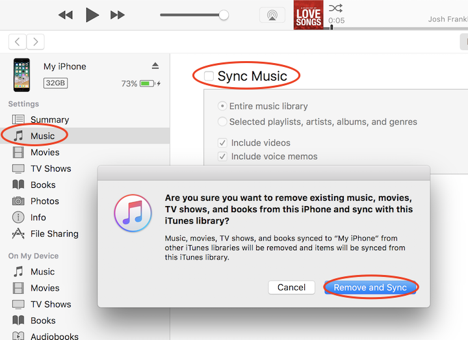The image size is (468, 340).
Task: Open the AirPlay output icon
Action: (272, 15)
